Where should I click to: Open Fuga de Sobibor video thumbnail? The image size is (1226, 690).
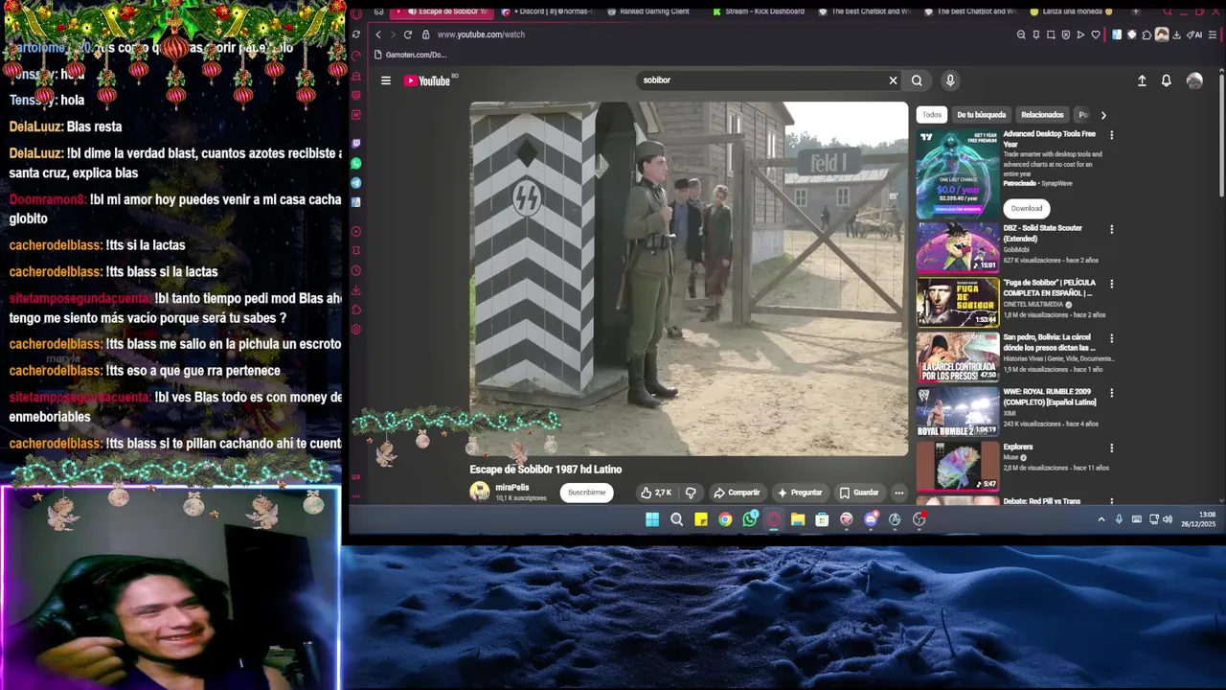coord(958,303)
